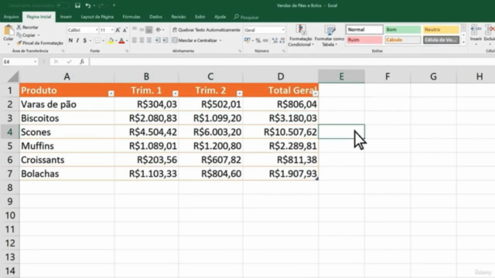Open the Produto column filter dropdown

click(111, 93)
